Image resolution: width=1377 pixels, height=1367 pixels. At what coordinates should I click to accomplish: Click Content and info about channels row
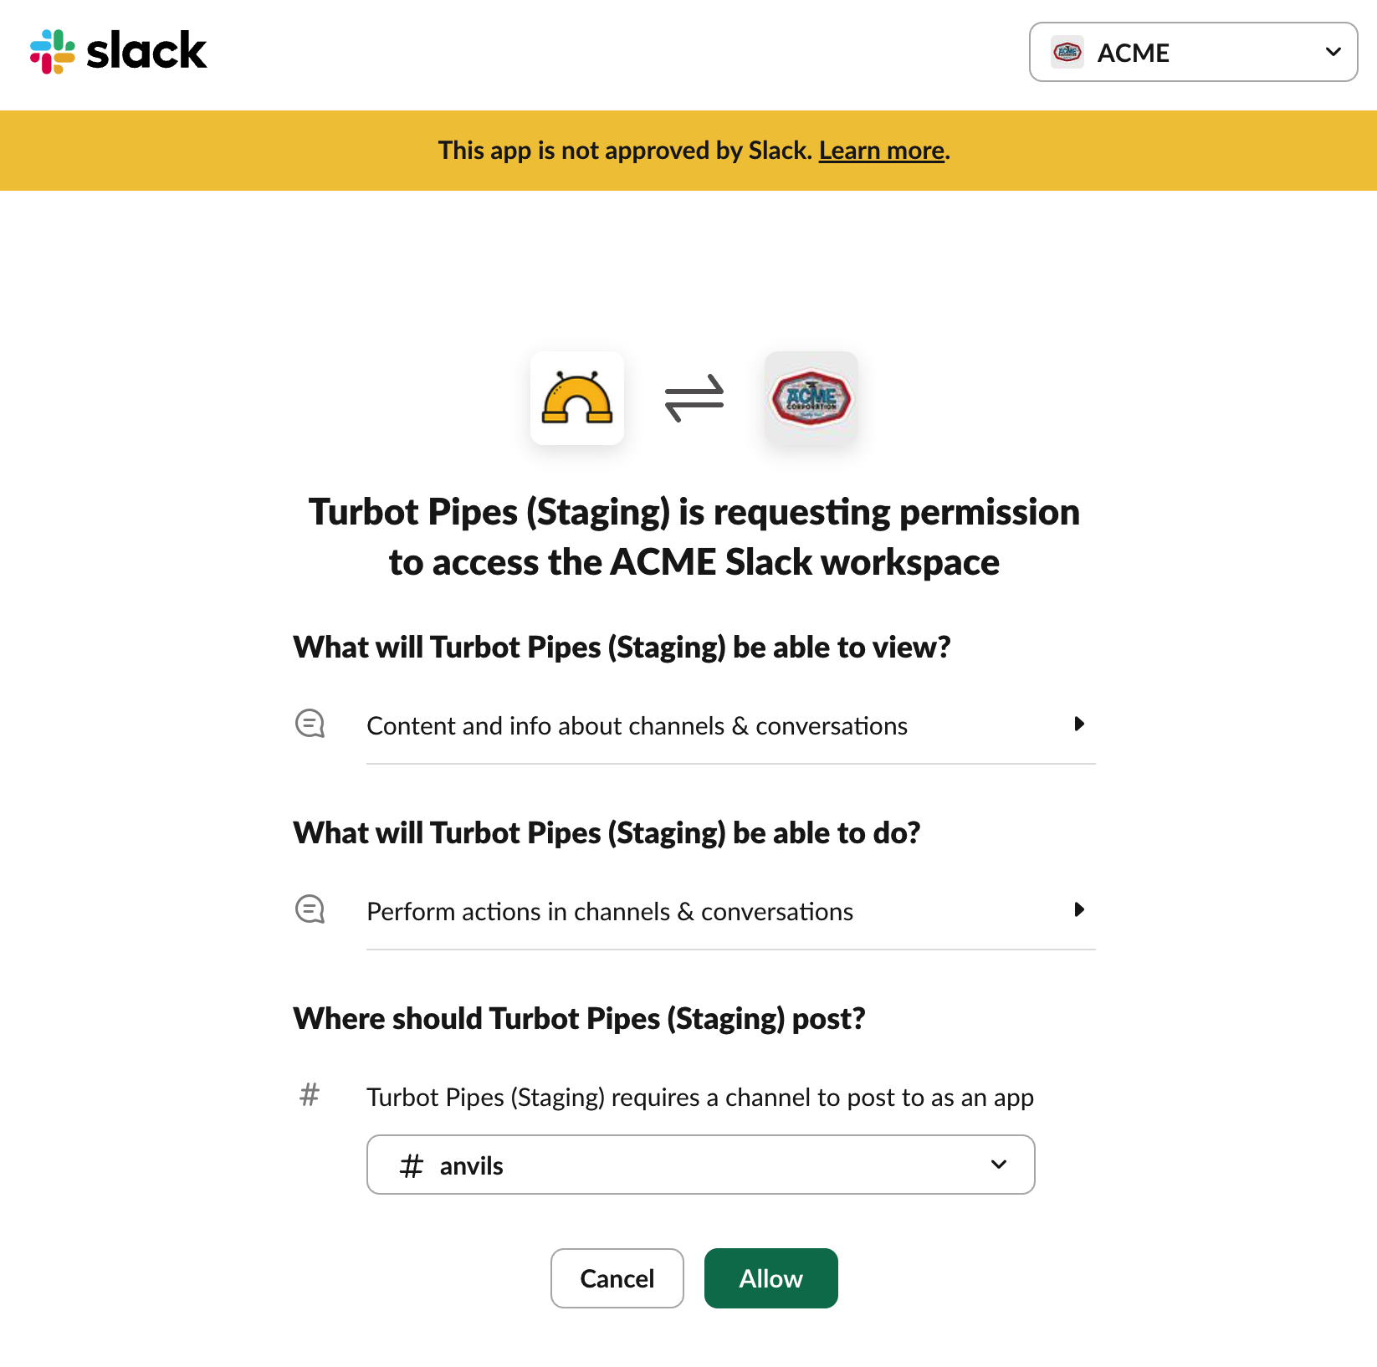pyautogui.click(x=637, y=725)
